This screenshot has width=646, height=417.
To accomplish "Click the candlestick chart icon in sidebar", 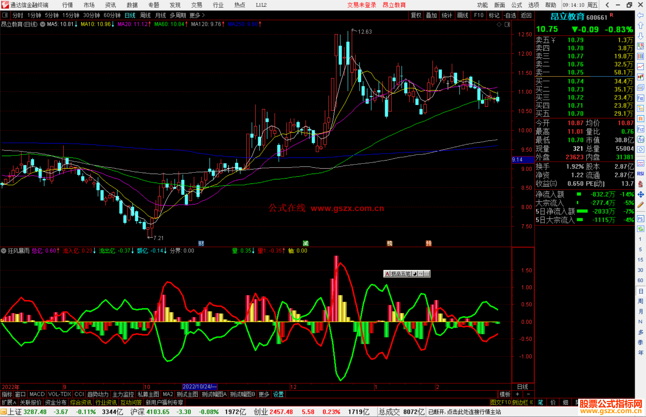I will (640, 77).
